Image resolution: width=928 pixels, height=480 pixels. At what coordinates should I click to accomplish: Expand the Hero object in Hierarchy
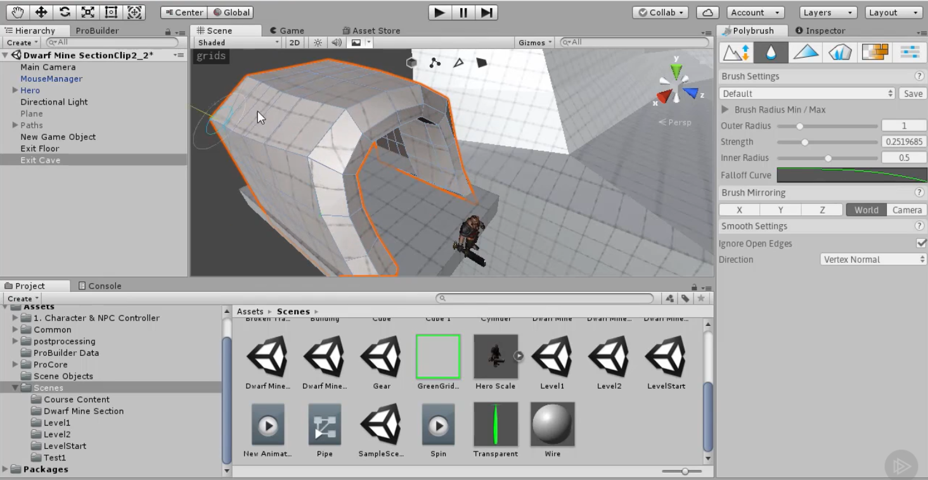tap(15, 91)
